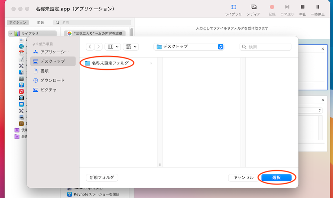This screenshot has width=333, height=198.
Task: Select the Keynoteスラ…ショーを開始 action
Action: [x=94, y=194]
